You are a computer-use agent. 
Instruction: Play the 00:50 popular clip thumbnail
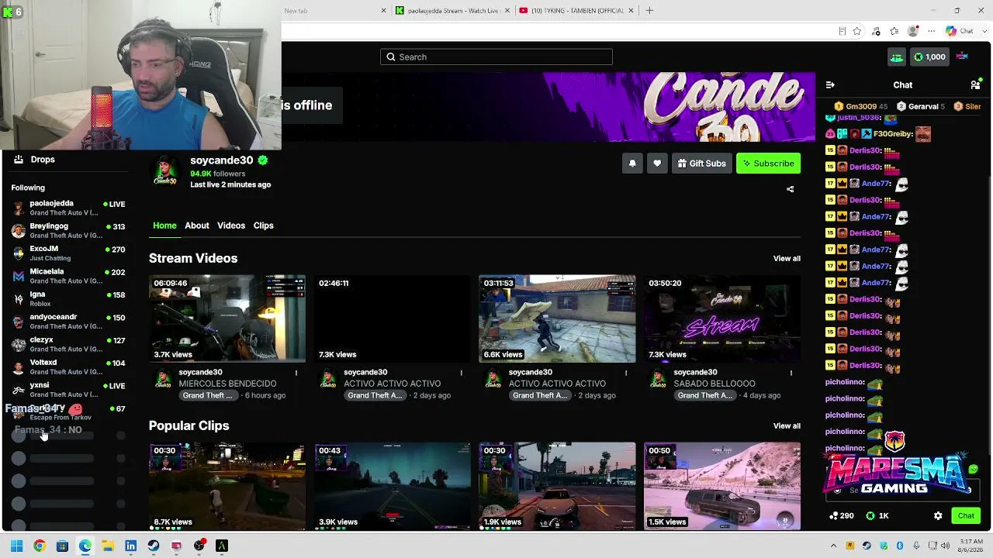(x=722, y=486)
